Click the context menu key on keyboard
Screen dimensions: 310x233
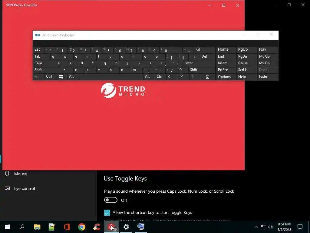(208, 77)
